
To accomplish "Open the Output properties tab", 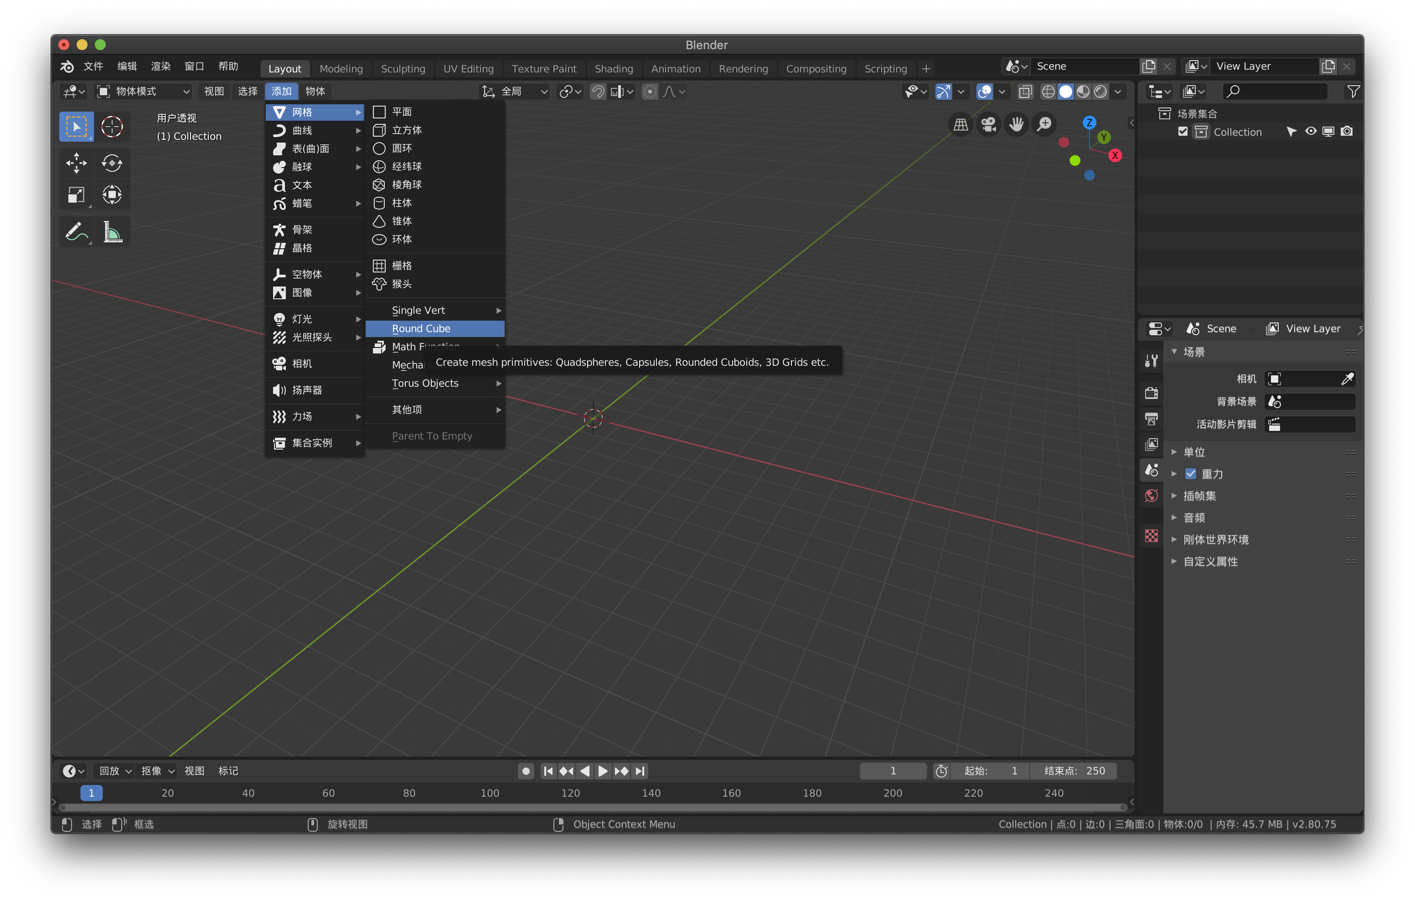I will pyautogui.click(x=1151, y=419).
